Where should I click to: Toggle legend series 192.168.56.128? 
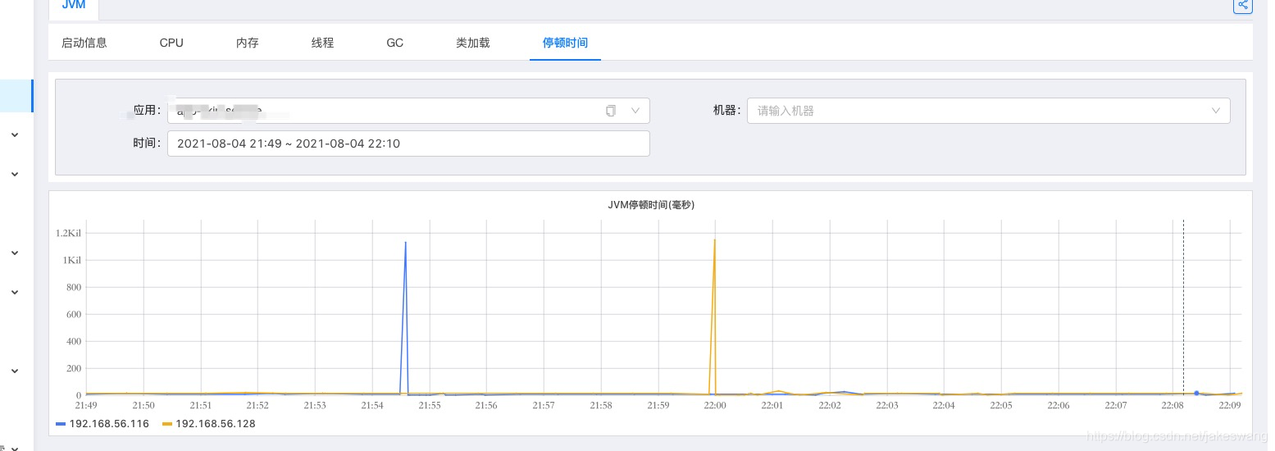point(209,424)
